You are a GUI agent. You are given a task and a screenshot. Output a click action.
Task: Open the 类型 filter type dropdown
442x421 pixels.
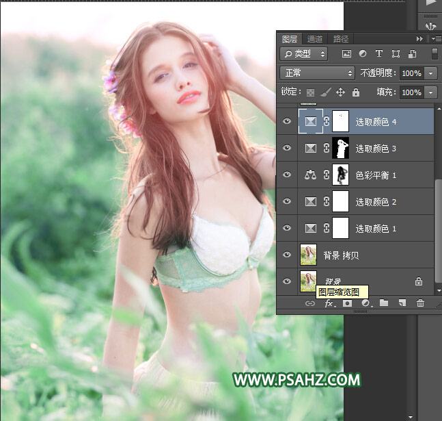[x=304, y=53]
